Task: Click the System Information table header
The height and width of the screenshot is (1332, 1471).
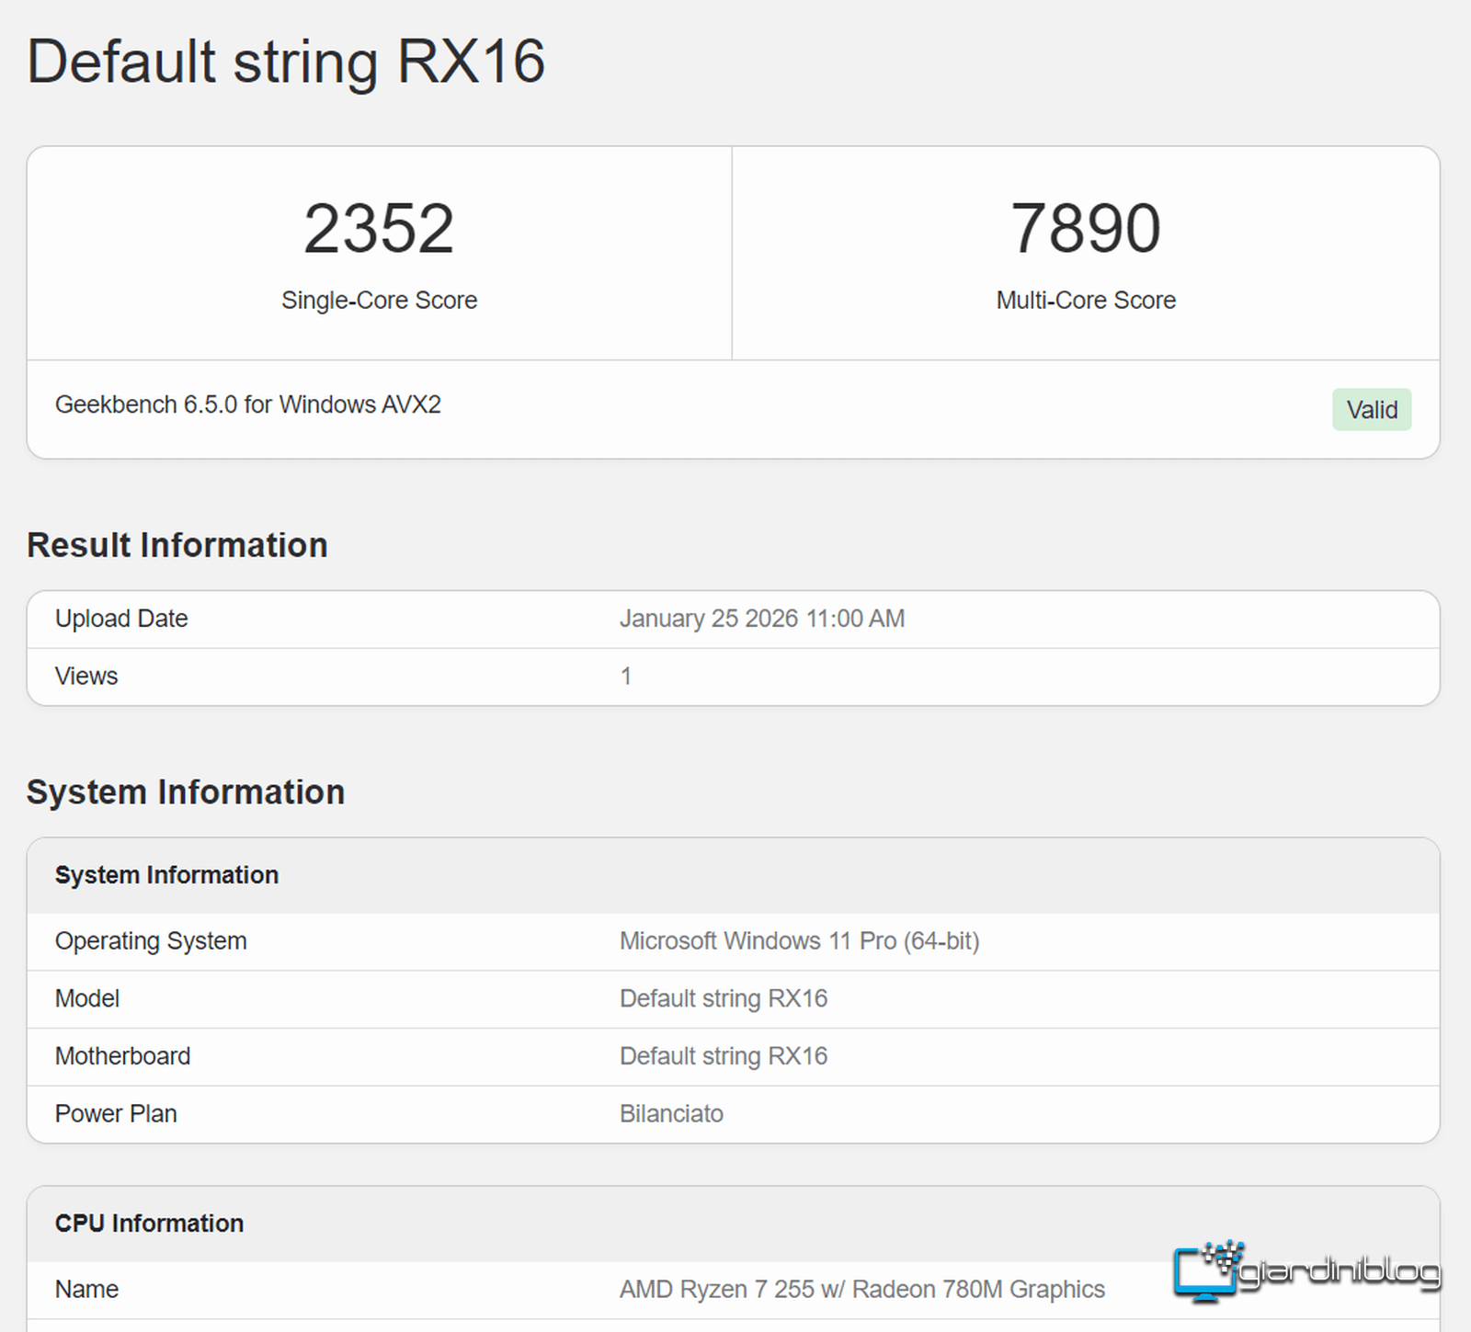Action: (166, 875)
